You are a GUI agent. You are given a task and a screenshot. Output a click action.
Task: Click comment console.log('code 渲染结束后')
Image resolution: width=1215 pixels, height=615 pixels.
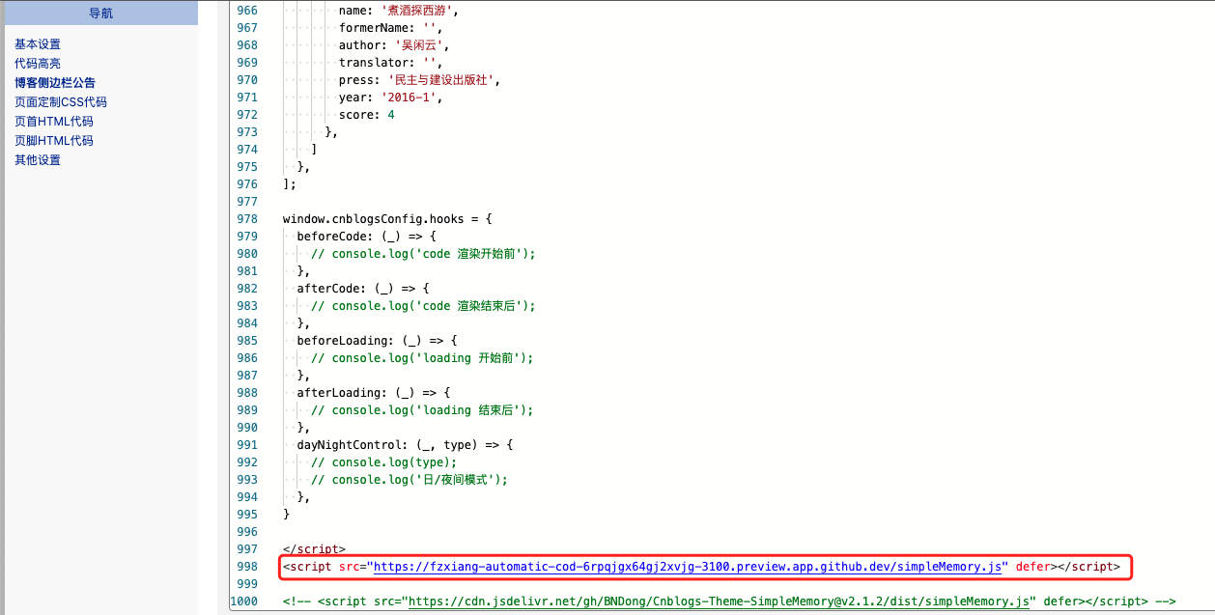(423, 306)
